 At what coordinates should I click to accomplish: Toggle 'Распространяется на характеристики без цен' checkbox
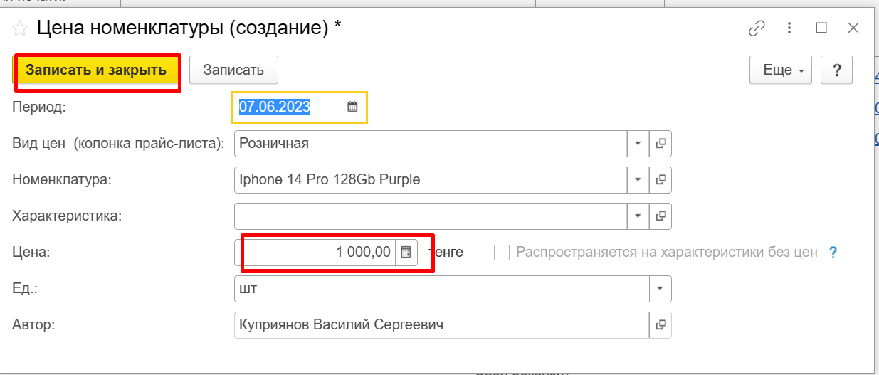[502, 252]
